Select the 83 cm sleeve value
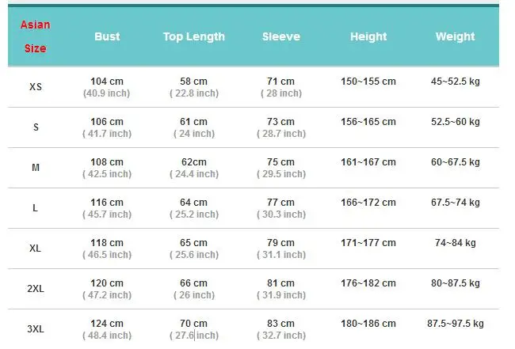This screenshot has height=349, width=515. tap(280, 324)
